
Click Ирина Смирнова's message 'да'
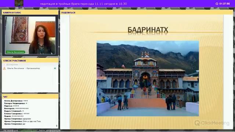(x=15, y=124)
